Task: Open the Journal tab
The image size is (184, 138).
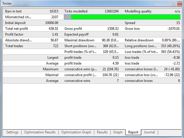Action: pos(149,132)
